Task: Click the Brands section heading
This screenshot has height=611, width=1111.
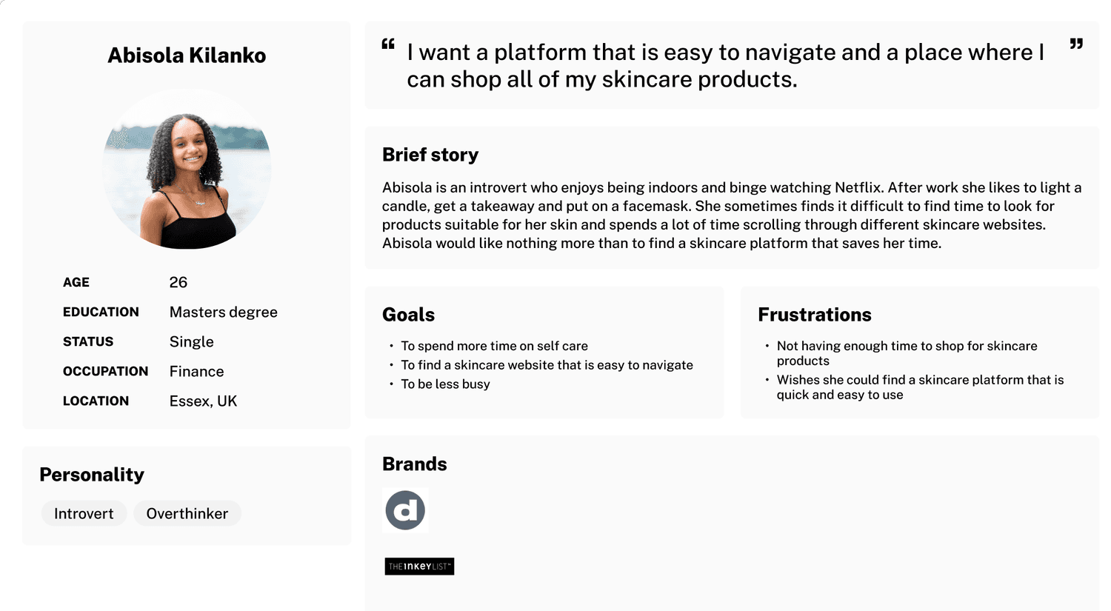Action: tap(415, 464)
